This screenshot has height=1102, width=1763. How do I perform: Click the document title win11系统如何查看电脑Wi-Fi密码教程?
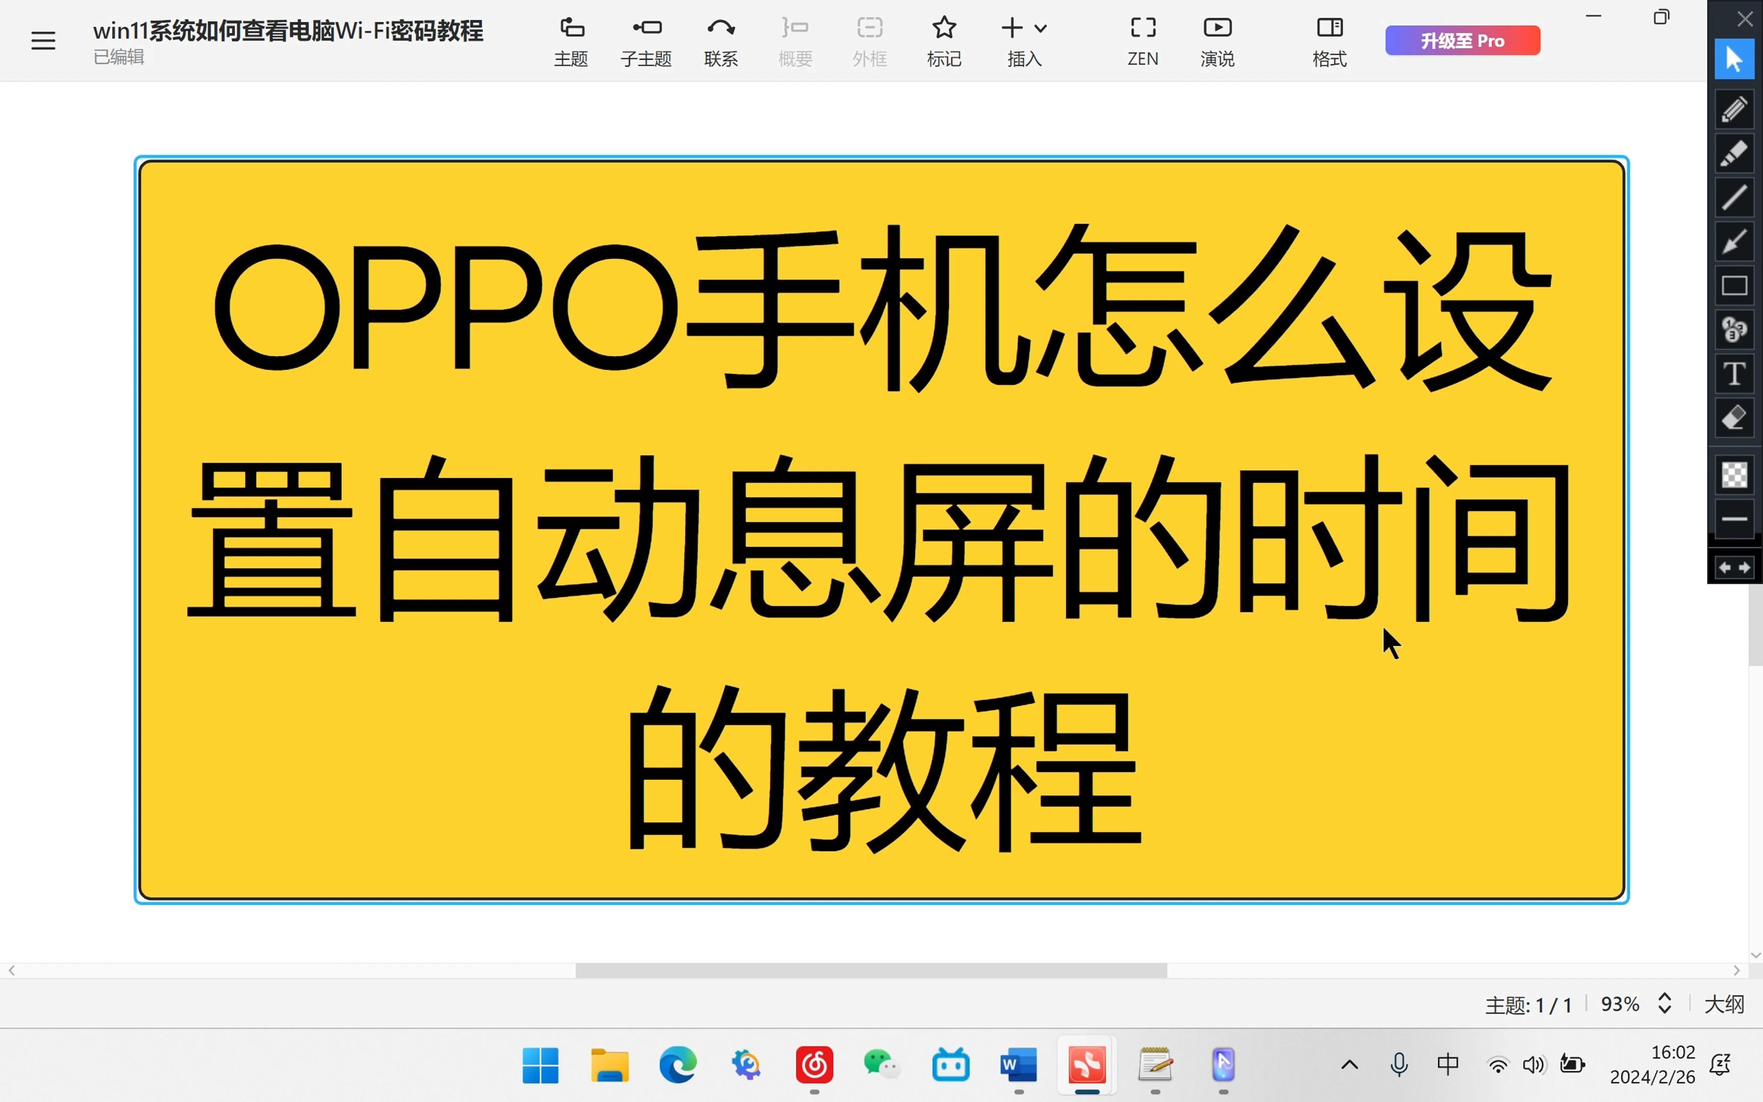[288, 31]
